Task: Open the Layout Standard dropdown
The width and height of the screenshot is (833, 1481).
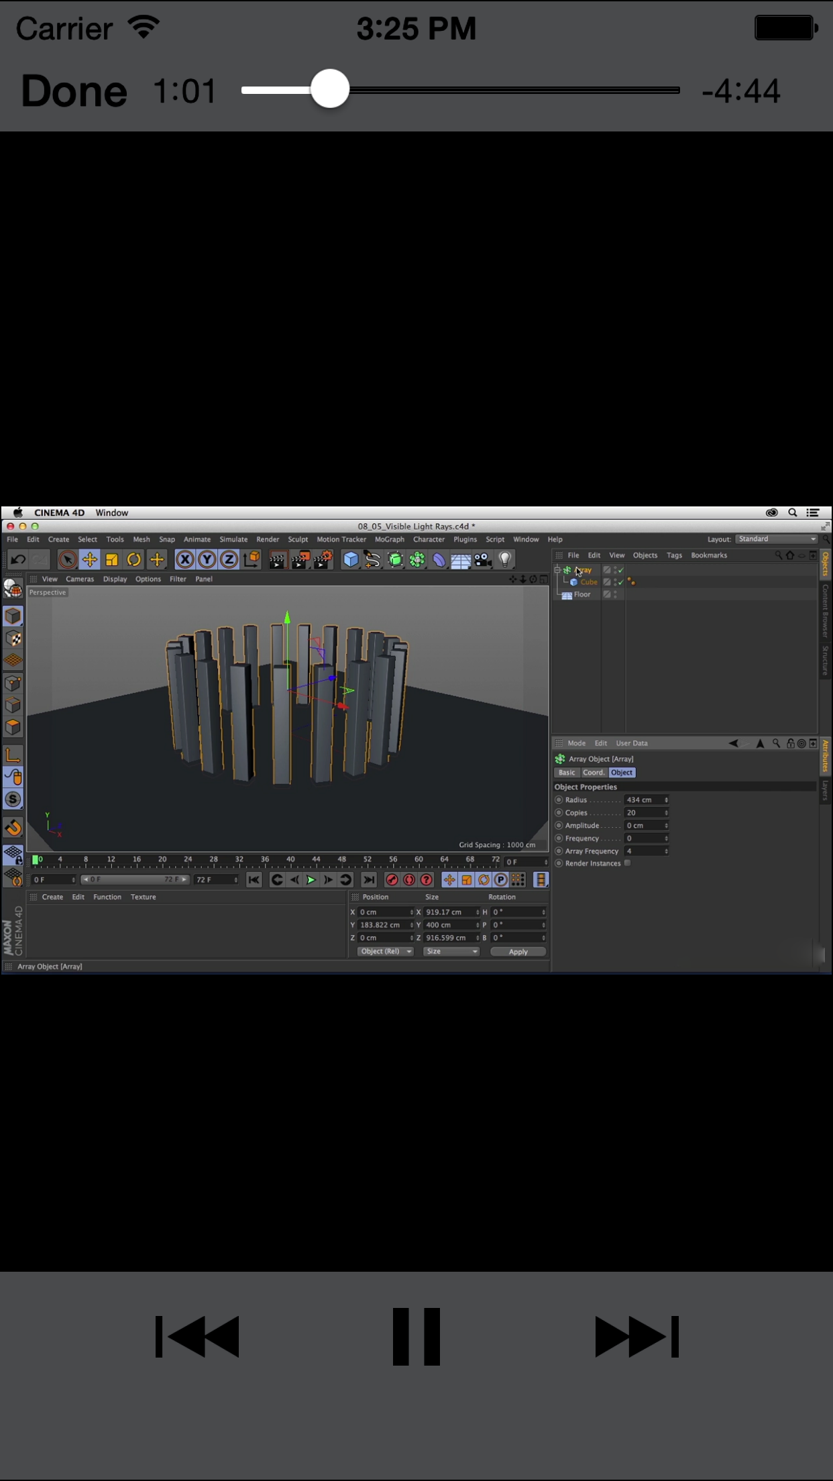Action: tap(777, 539)
